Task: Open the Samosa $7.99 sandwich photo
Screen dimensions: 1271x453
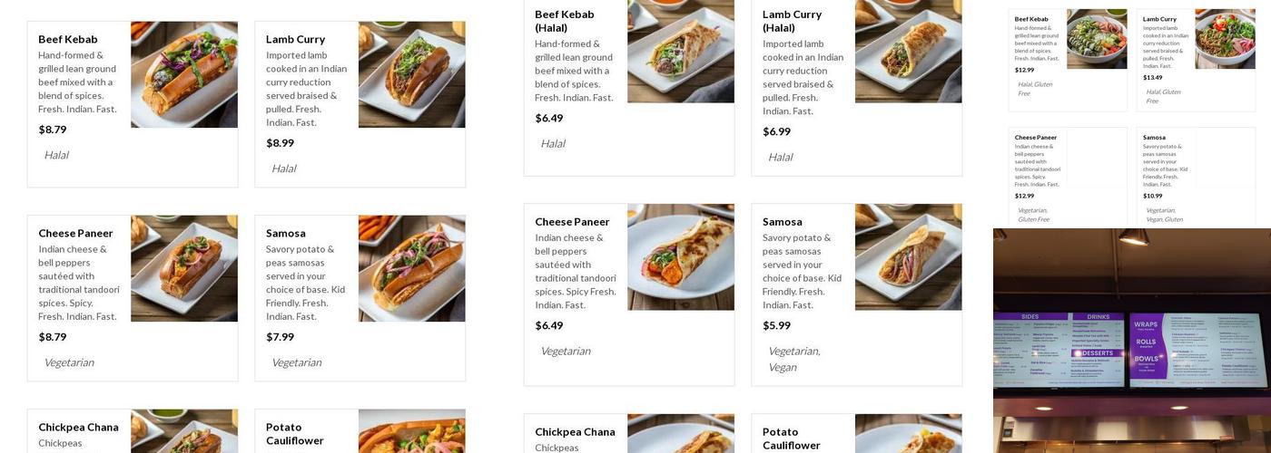Action: click(x=411, y=268)
